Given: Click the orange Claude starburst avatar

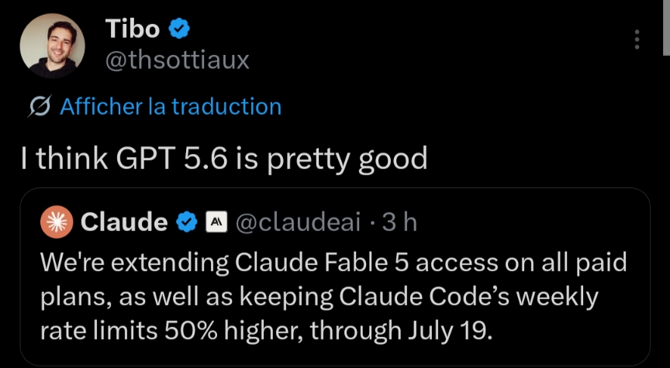Looking at the screenshot, I should [57, 222].
